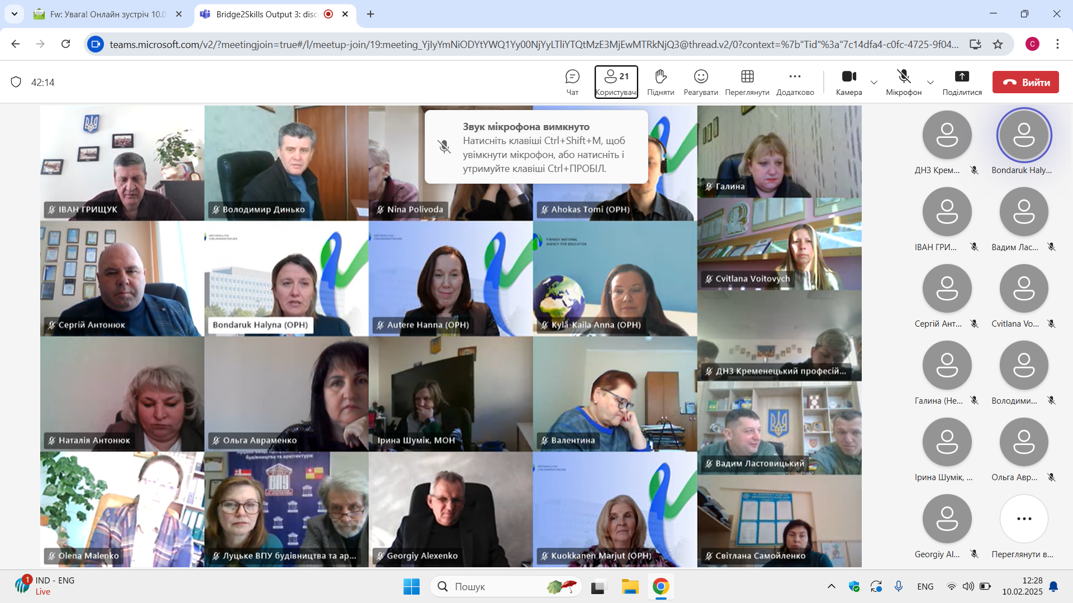The width and height of the screenshot is (1073, 603).
Task: Open the browser tab search chevron
Action: coord(14,14)
